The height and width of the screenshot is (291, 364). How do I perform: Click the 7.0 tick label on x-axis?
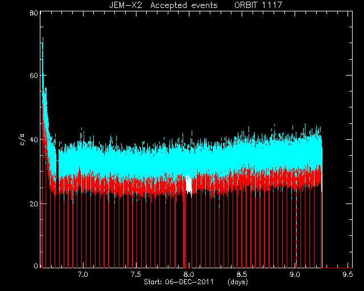82,275
